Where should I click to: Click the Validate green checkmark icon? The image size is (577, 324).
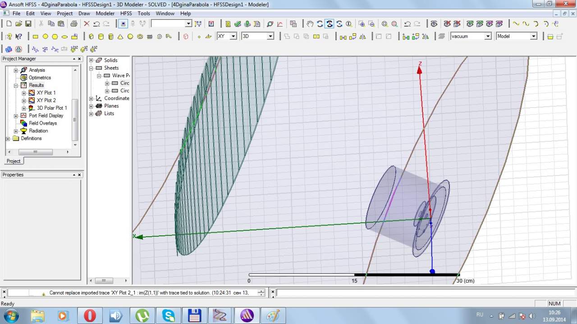[x=238, y=24]
